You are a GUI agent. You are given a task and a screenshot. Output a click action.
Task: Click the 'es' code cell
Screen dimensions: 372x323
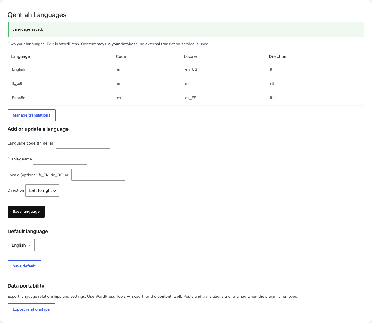[119, 98]
